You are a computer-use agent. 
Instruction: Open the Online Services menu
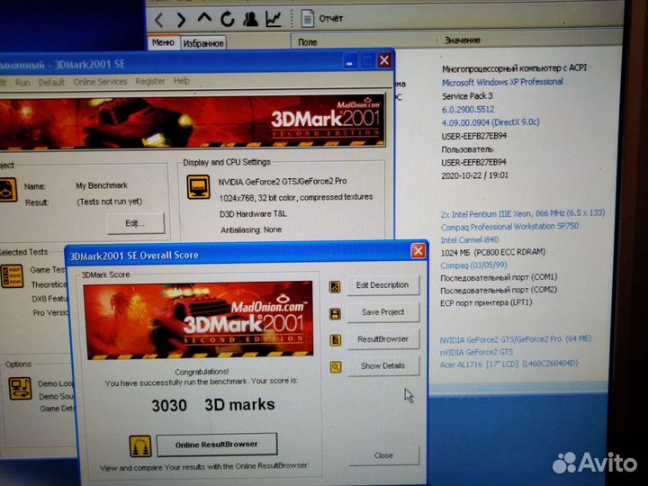pyautogui.click(x=100, y=81)
